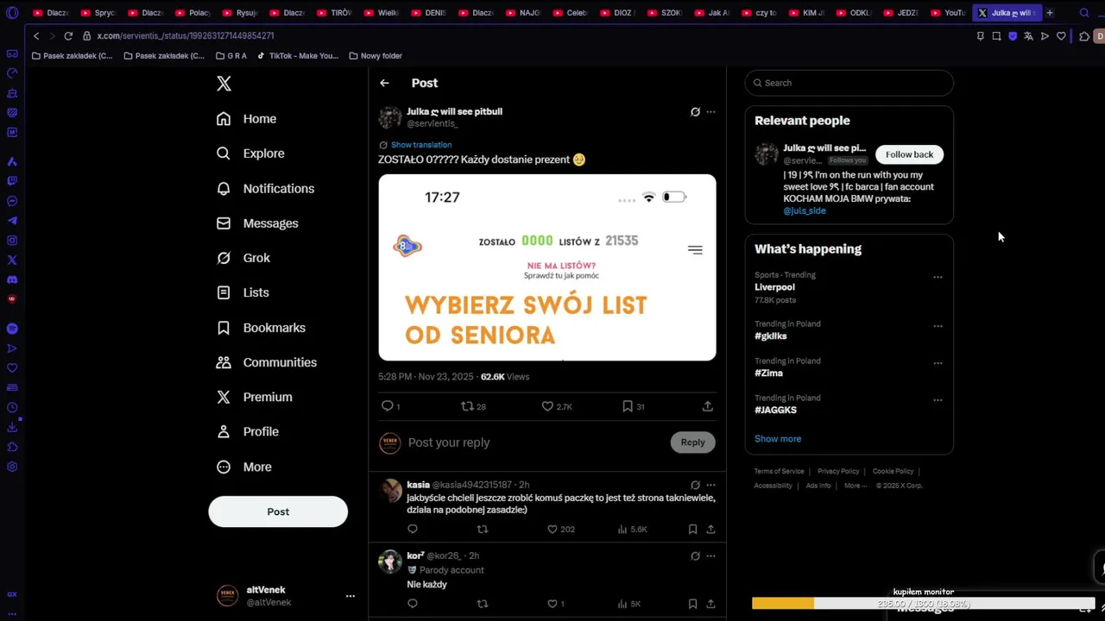This screenshot has width=1105, height=621.
Task: Go back using the Post arrow
Action: click(384, 83)
